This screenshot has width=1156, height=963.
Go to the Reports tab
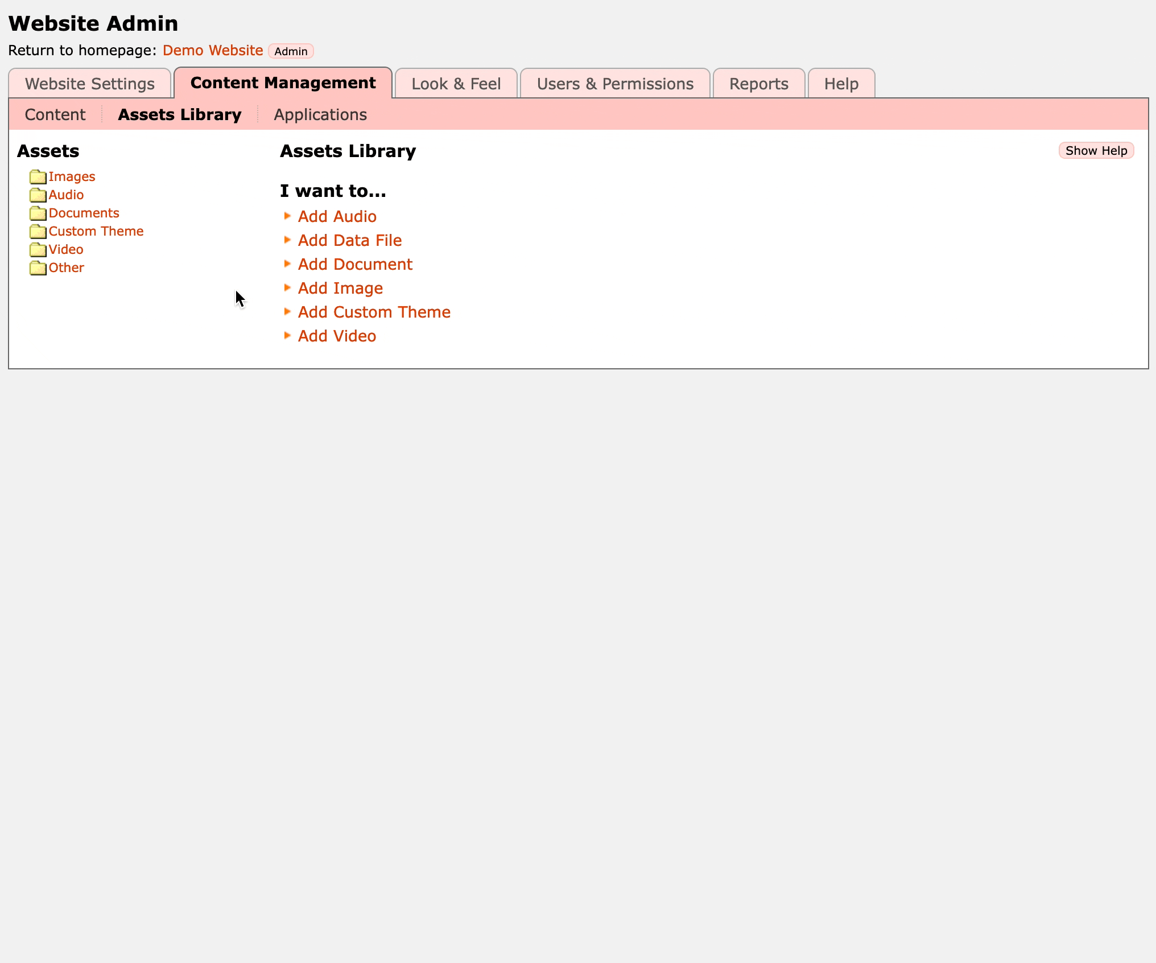click(x=758, y=84)
